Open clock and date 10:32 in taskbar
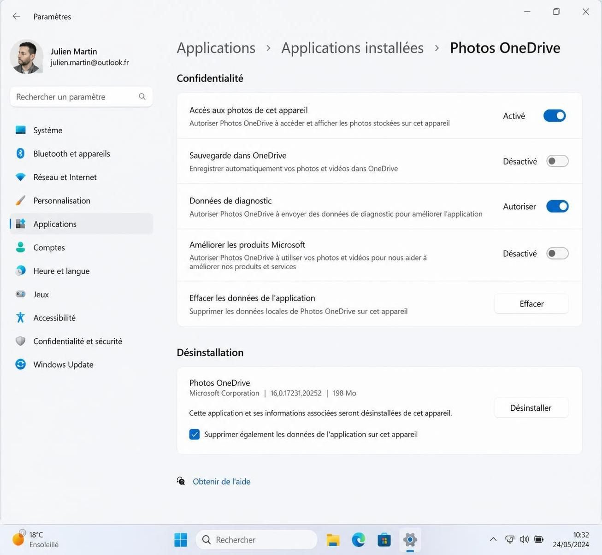This screenshot has height=555, width=602. (x=571, y=539)
